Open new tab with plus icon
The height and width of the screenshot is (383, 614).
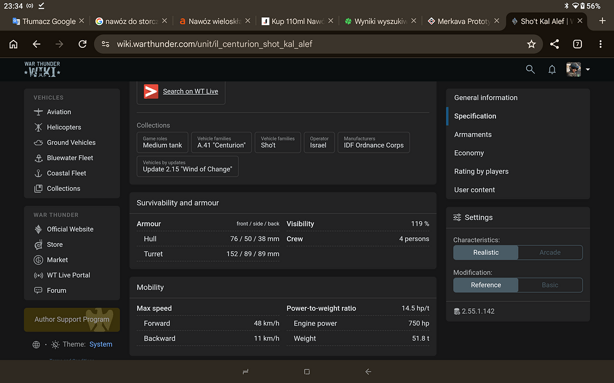[x=602, y=21]
